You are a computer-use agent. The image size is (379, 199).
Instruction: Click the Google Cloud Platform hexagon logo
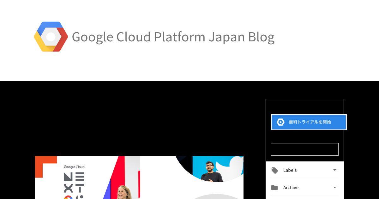[51, 37]
